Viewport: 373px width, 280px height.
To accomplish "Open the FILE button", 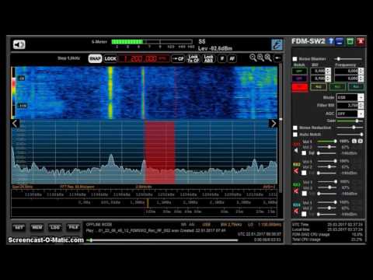I will click(x=73, y=228).
